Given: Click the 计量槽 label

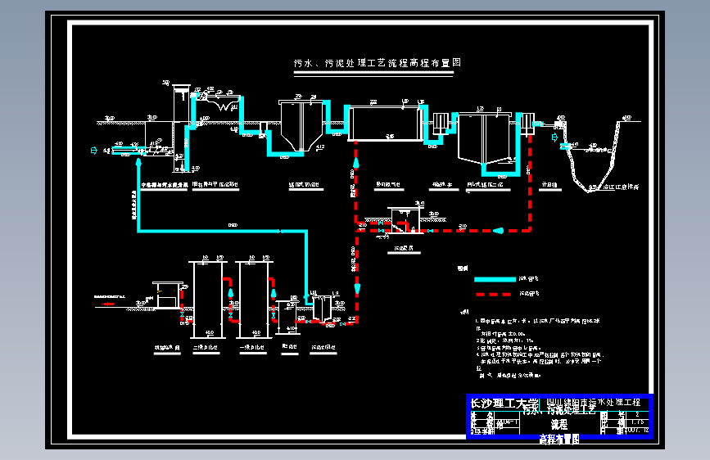Looking at the screenshot, I should [x=549, y=185].
